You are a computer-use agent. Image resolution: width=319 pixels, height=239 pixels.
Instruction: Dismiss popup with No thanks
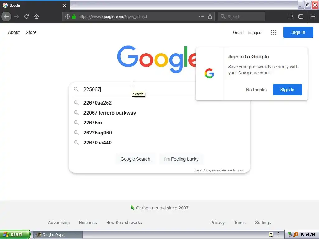(256, 90)
